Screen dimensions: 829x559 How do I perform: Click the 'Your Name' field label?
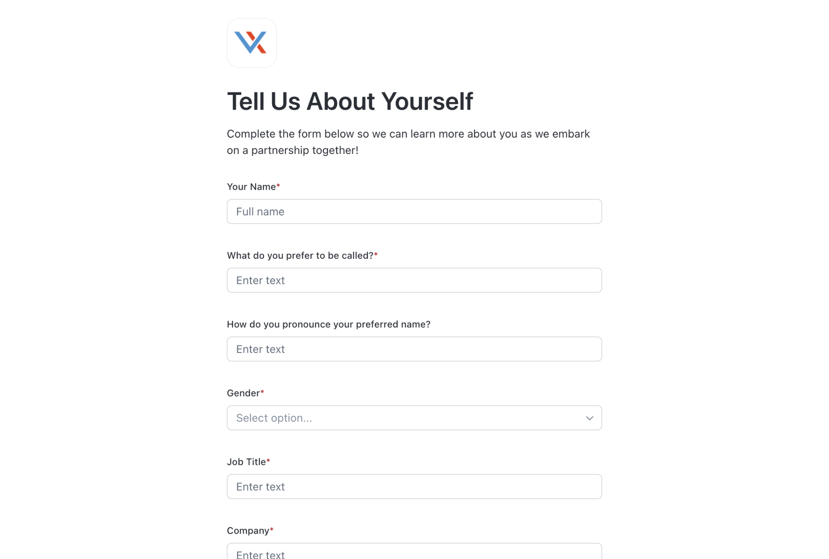tap(251, 187)
